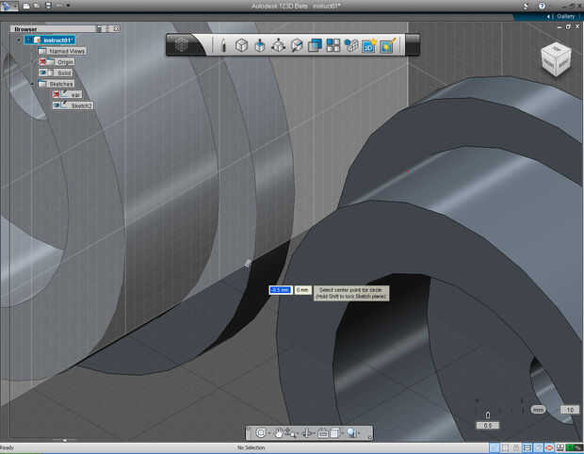Open the Autodesk application menu dropdown
This screenshot has height=454, width=584.
coord(9,6)
